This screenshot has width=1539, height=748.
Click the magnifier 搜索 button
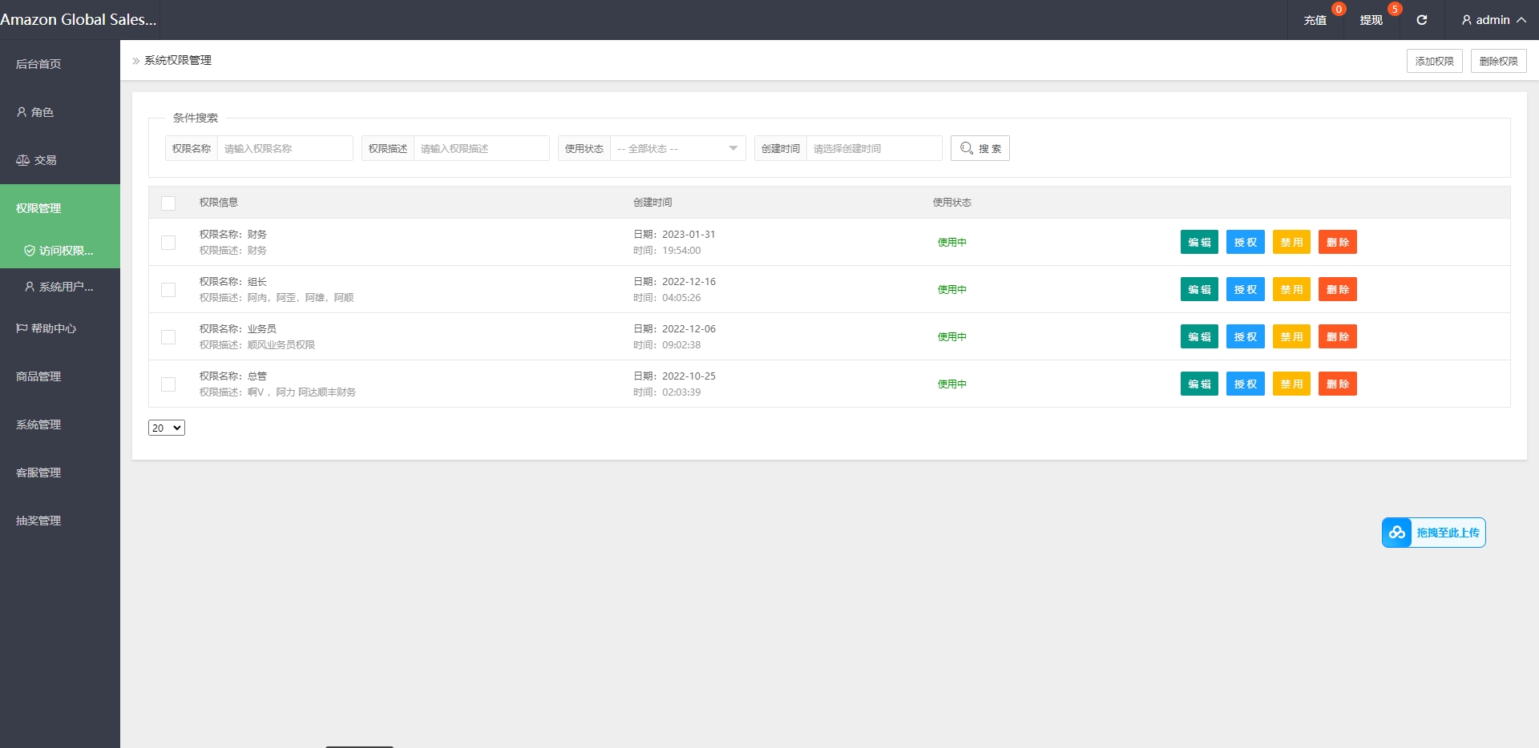(980, 148)
